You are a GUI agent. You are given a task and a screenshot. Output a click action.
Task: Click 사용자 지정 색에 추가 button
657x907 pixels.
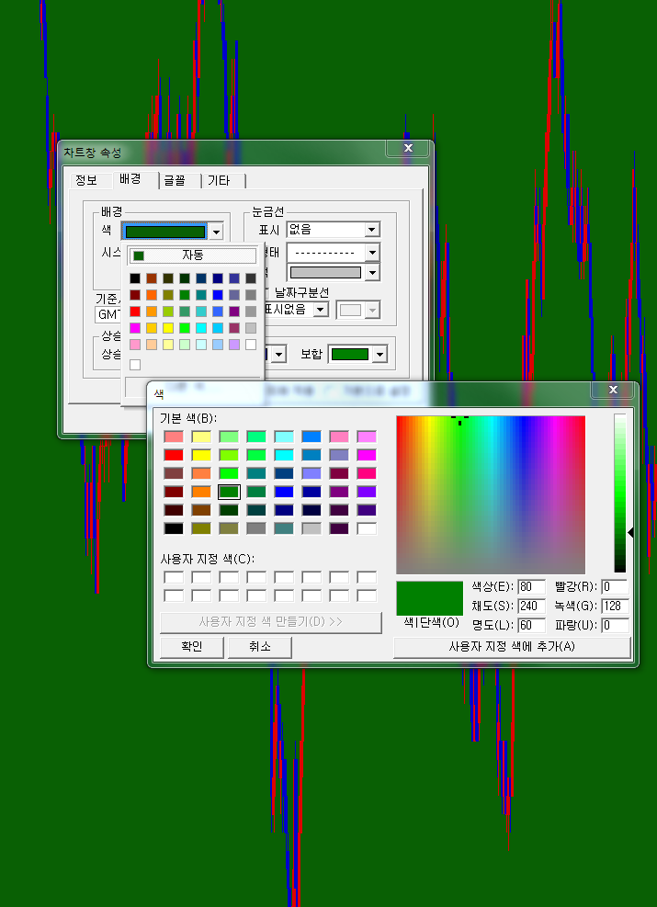512,647
